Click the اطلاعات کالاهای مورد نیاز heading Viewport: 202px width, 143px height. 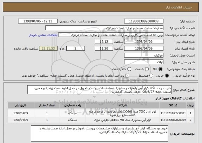pos(175,98)
